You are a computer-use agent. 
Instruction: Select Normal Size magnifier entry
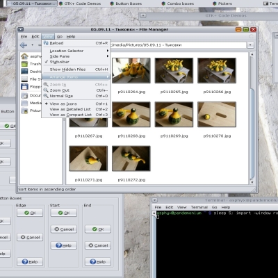click(76, 96)
